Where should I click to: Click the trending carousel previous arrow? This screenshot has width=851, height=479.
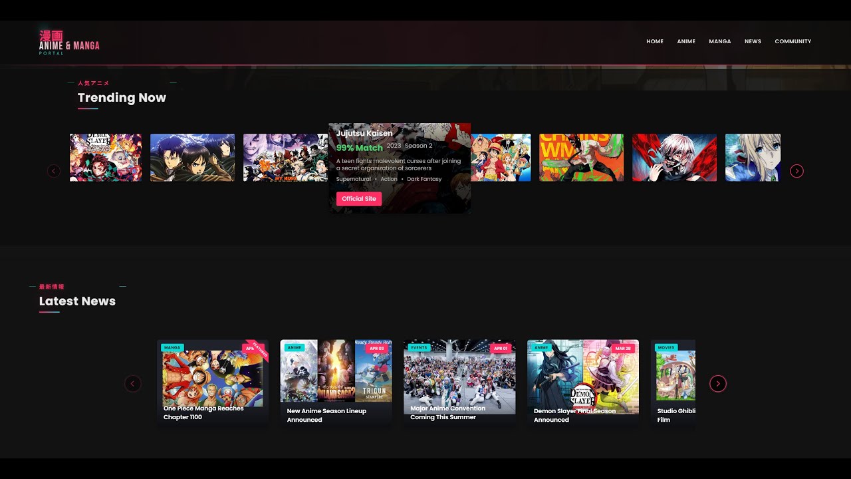coord(54,171)
